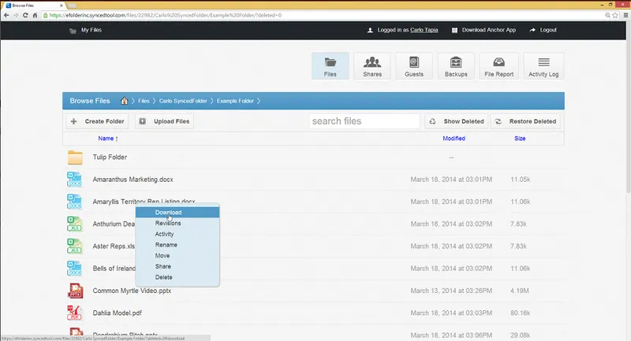Click the browser back arrow
This screenshot has height=341, width=631.
pyautogui.click(x=6, y=15)
